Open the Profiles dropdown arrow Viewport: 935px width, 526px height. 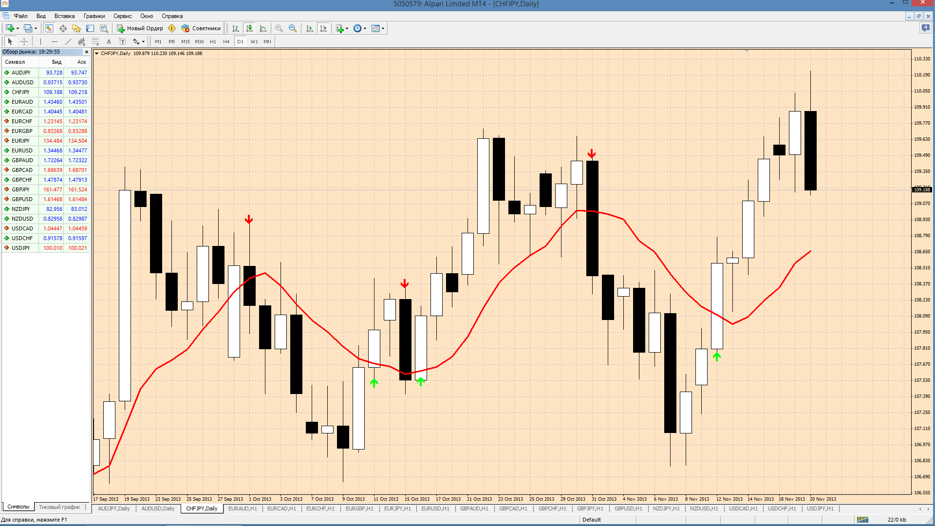[36, 28]
